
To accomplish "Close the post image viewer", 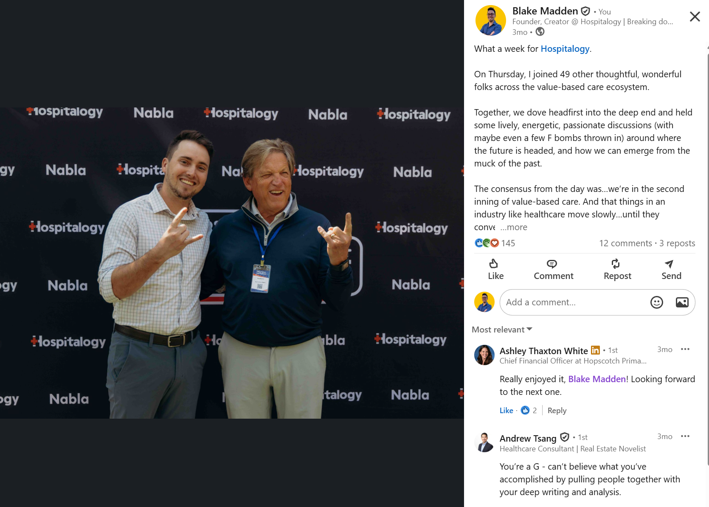I will coord(695,17).
